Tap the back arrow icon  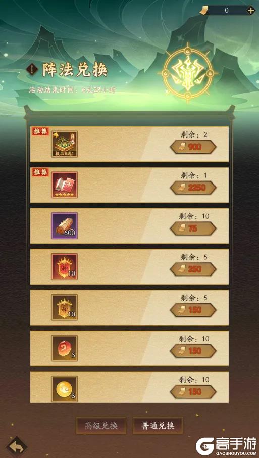coord(17,446)
